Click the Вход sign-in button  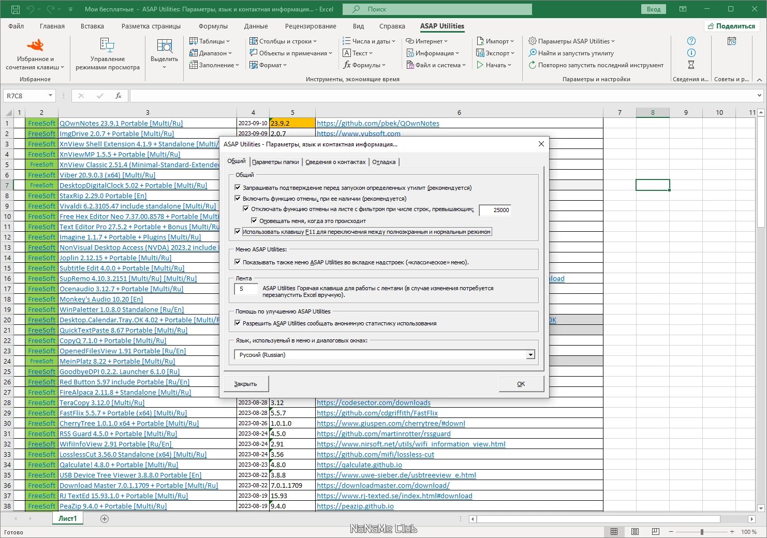pos(654,9)
